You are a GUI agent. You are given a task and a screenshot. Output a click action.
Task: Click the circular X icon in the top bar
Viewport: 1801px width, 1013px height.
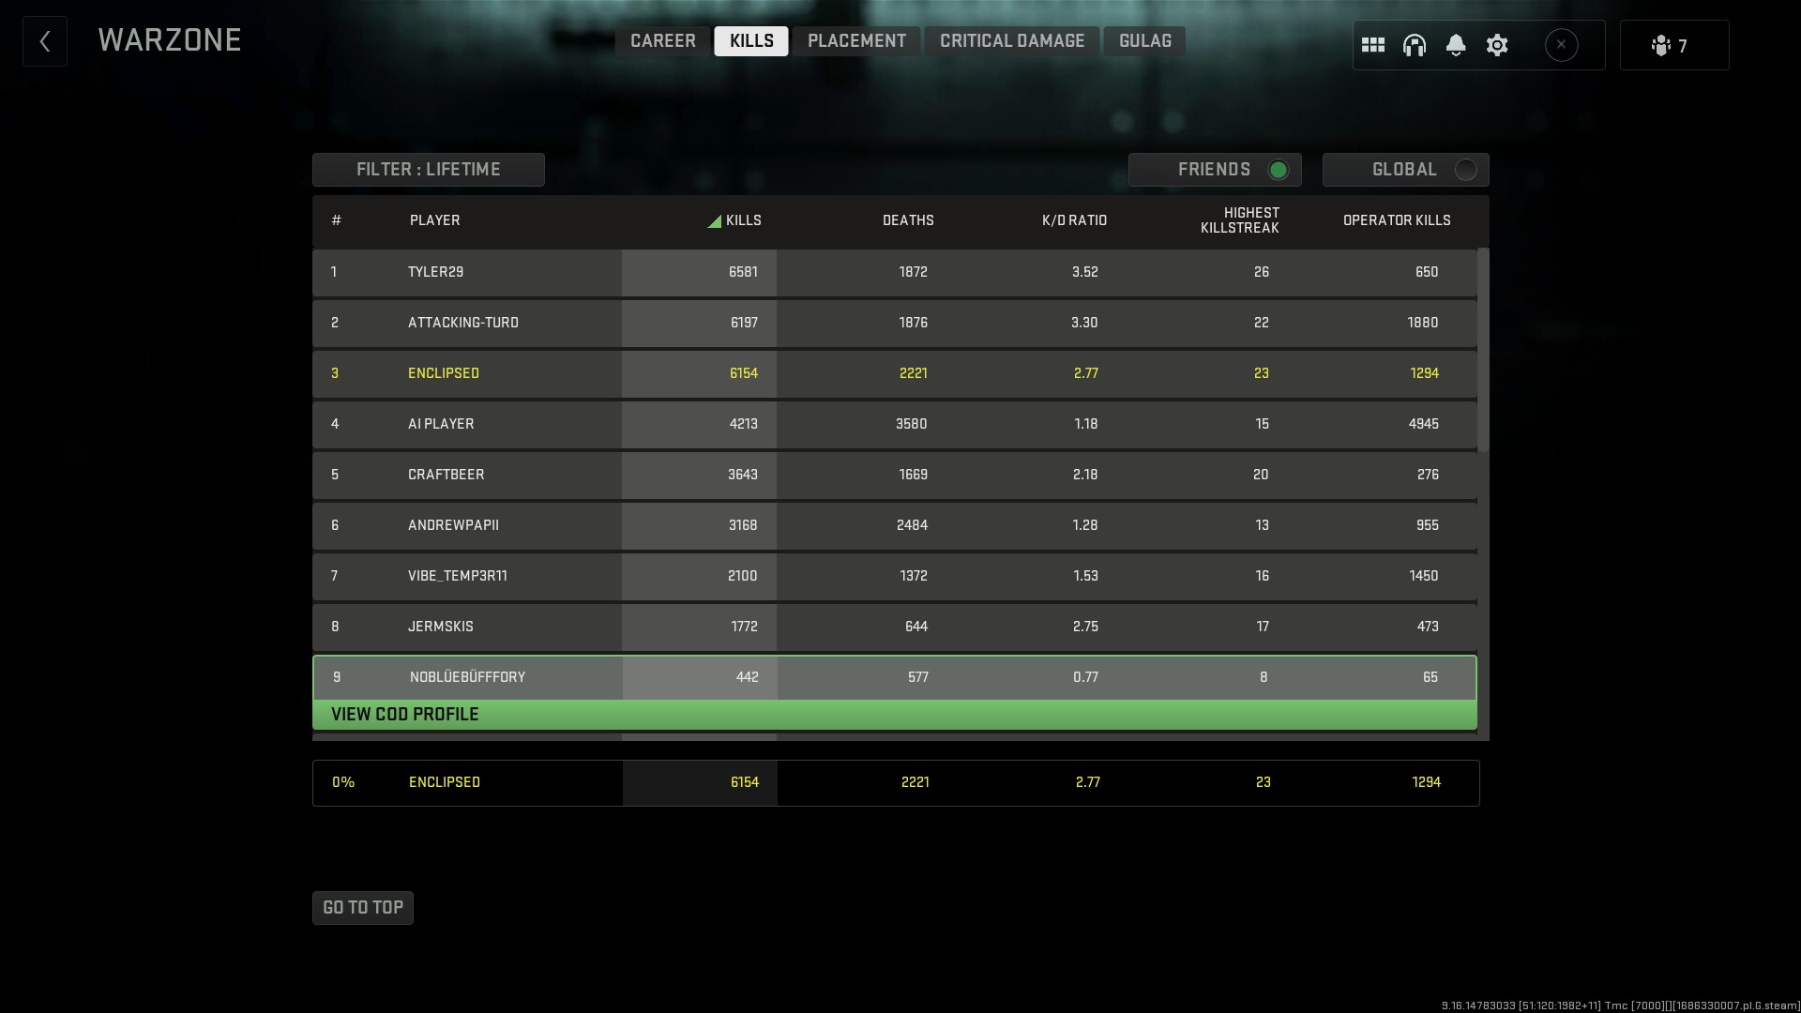[1561, 45]
